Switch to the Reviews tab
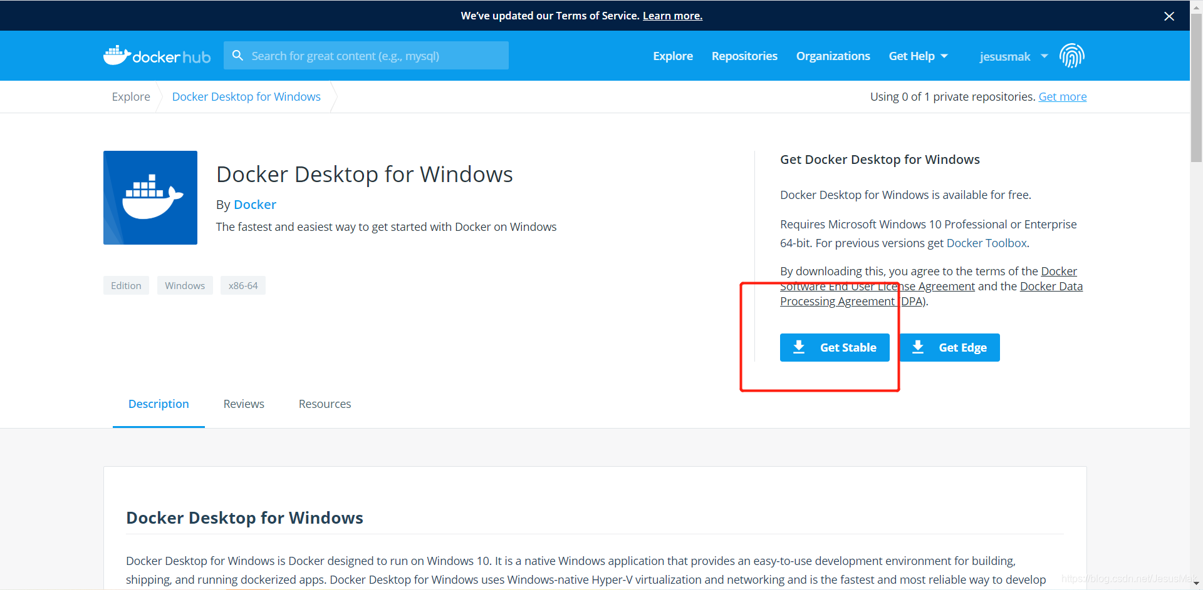This screenshot has height=590, width=1203. click(244, 404)
